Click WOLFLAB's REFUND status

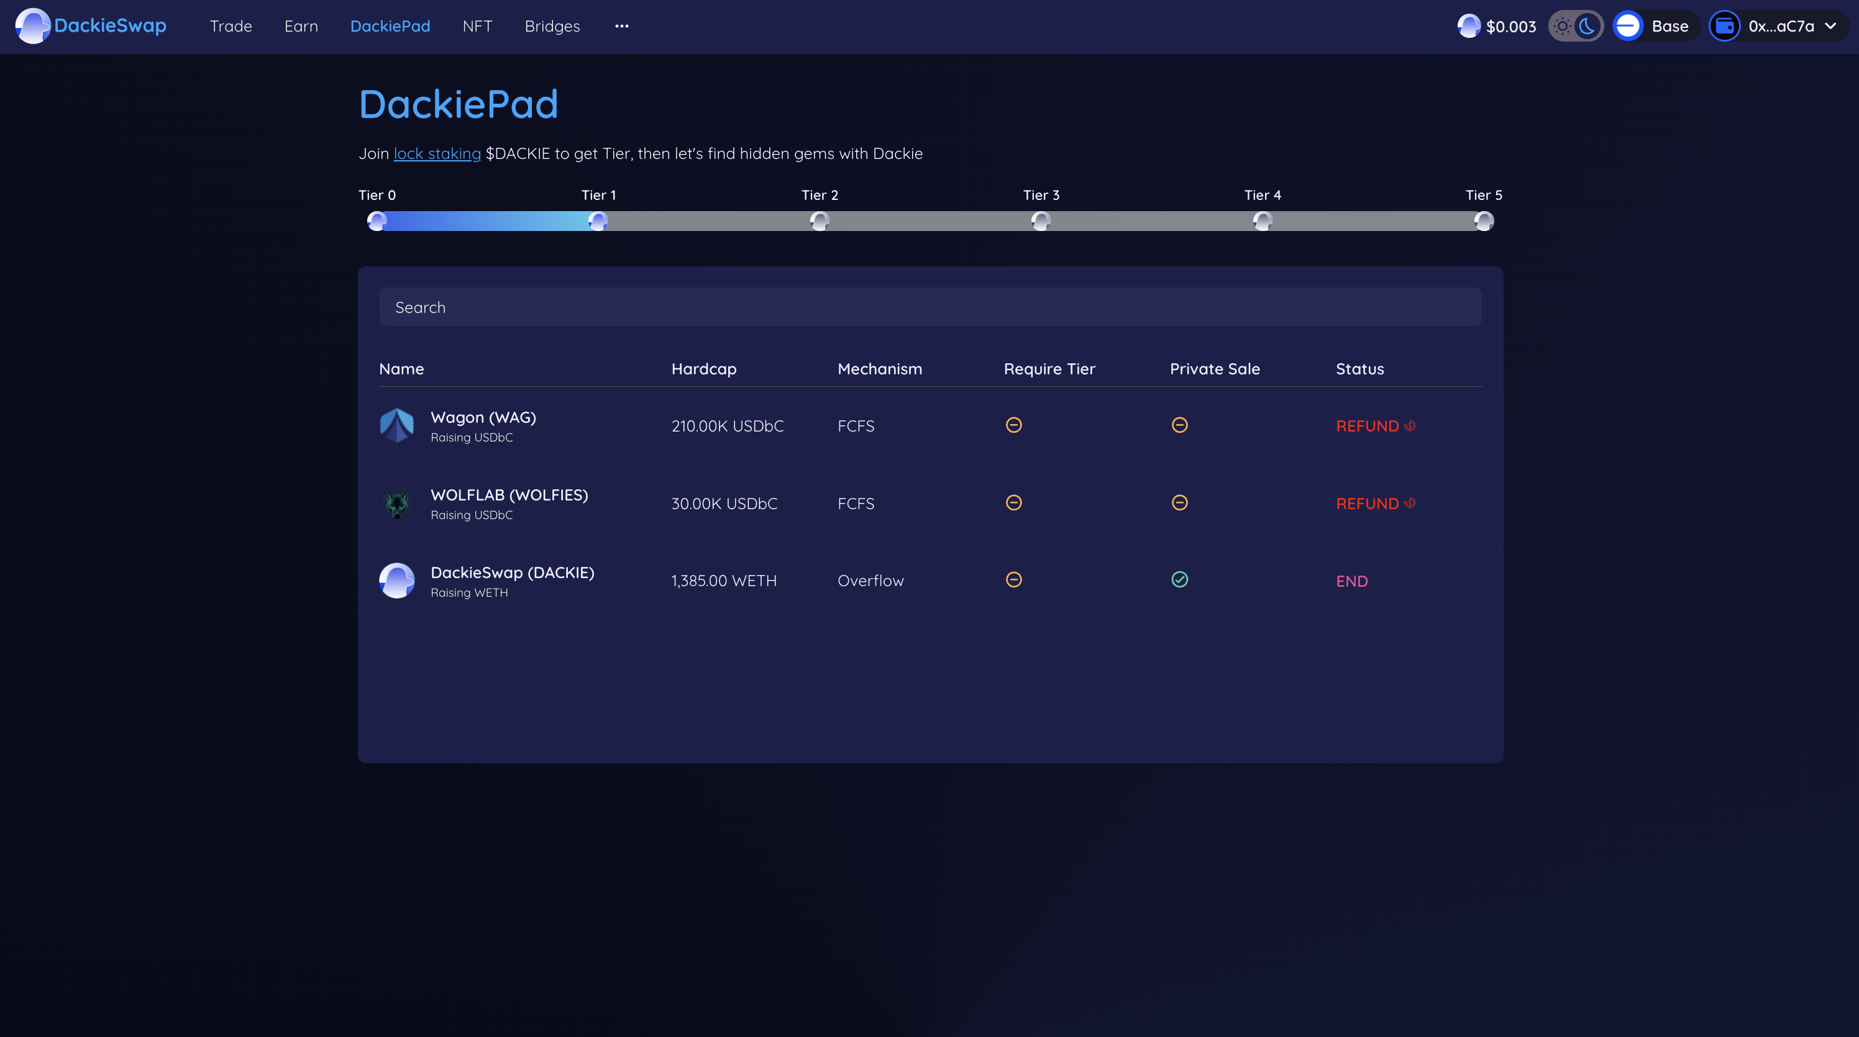point(1367,504)
